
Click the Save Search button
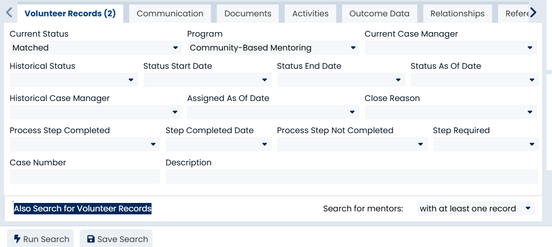click(x=116, y=239)
